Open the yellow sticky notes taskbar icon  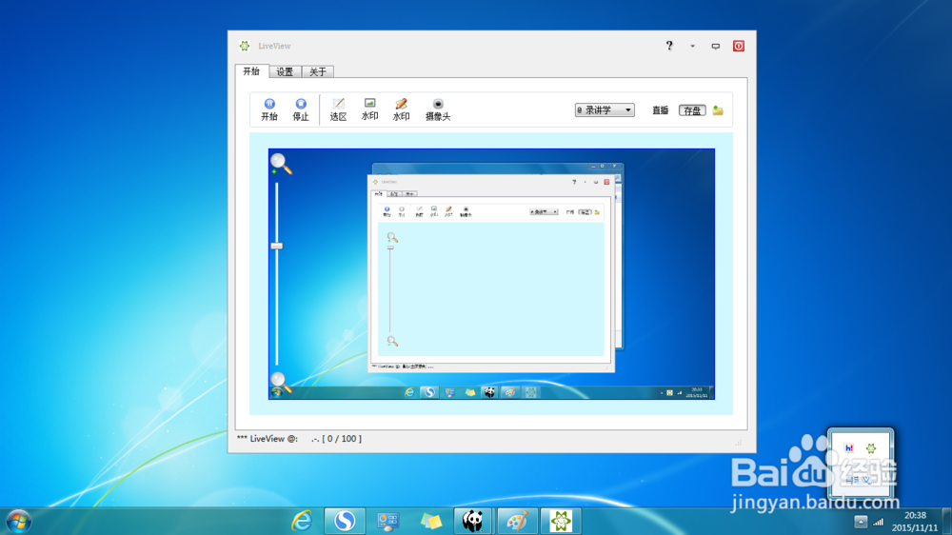click(431, 521)
